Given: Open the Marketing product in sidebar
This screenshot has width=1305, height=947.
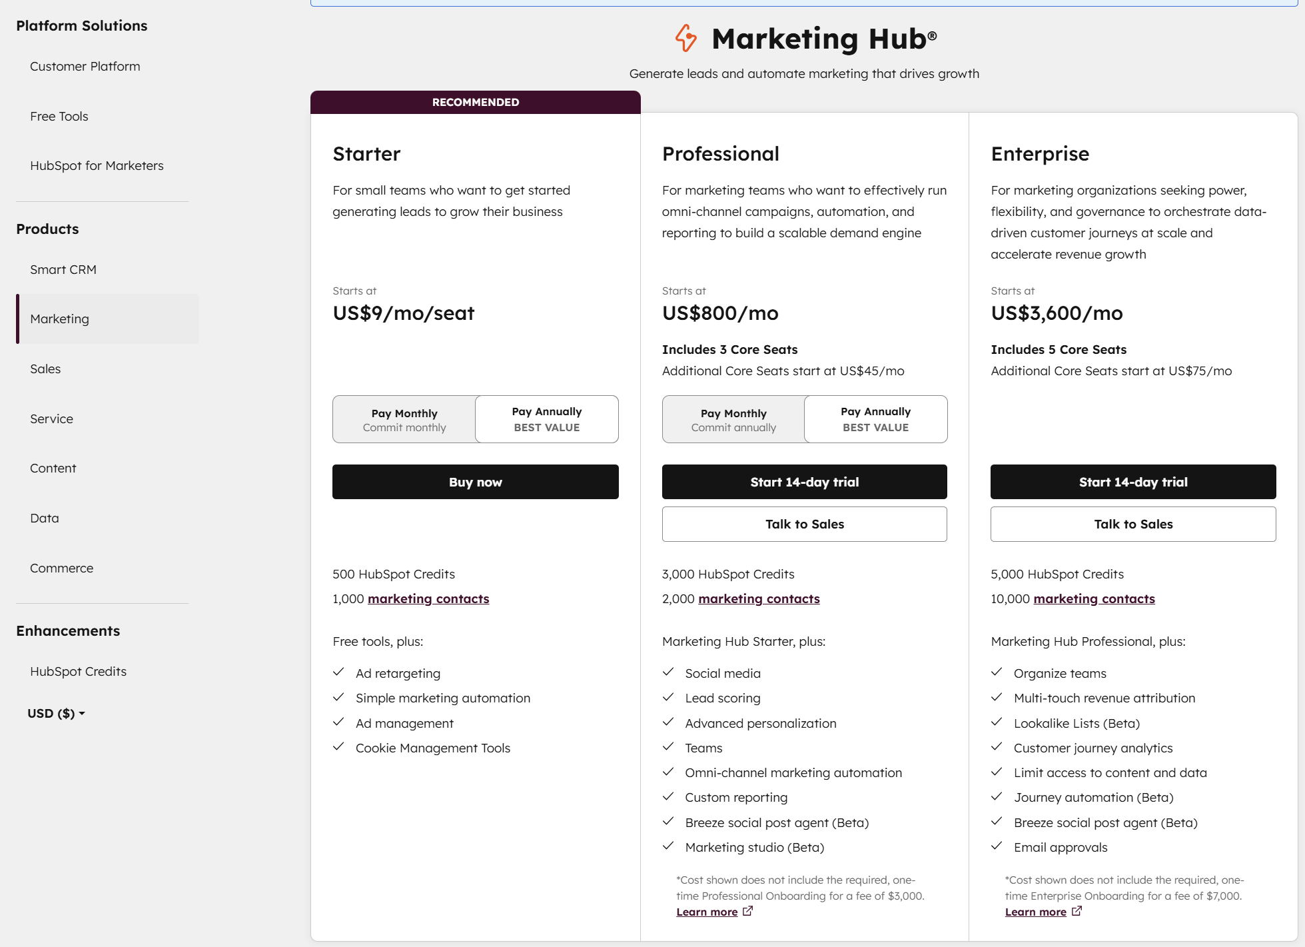Looking at the screenshot, I should coord(60,319).
